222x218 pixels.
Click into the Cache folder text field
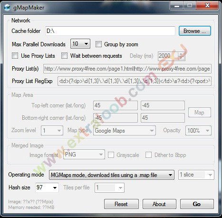(x=110, y=31)
